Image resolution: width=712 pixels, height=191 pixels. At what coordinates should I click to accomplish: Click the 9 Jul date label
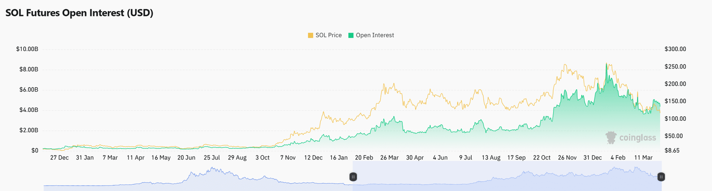[x=465, y=158]
